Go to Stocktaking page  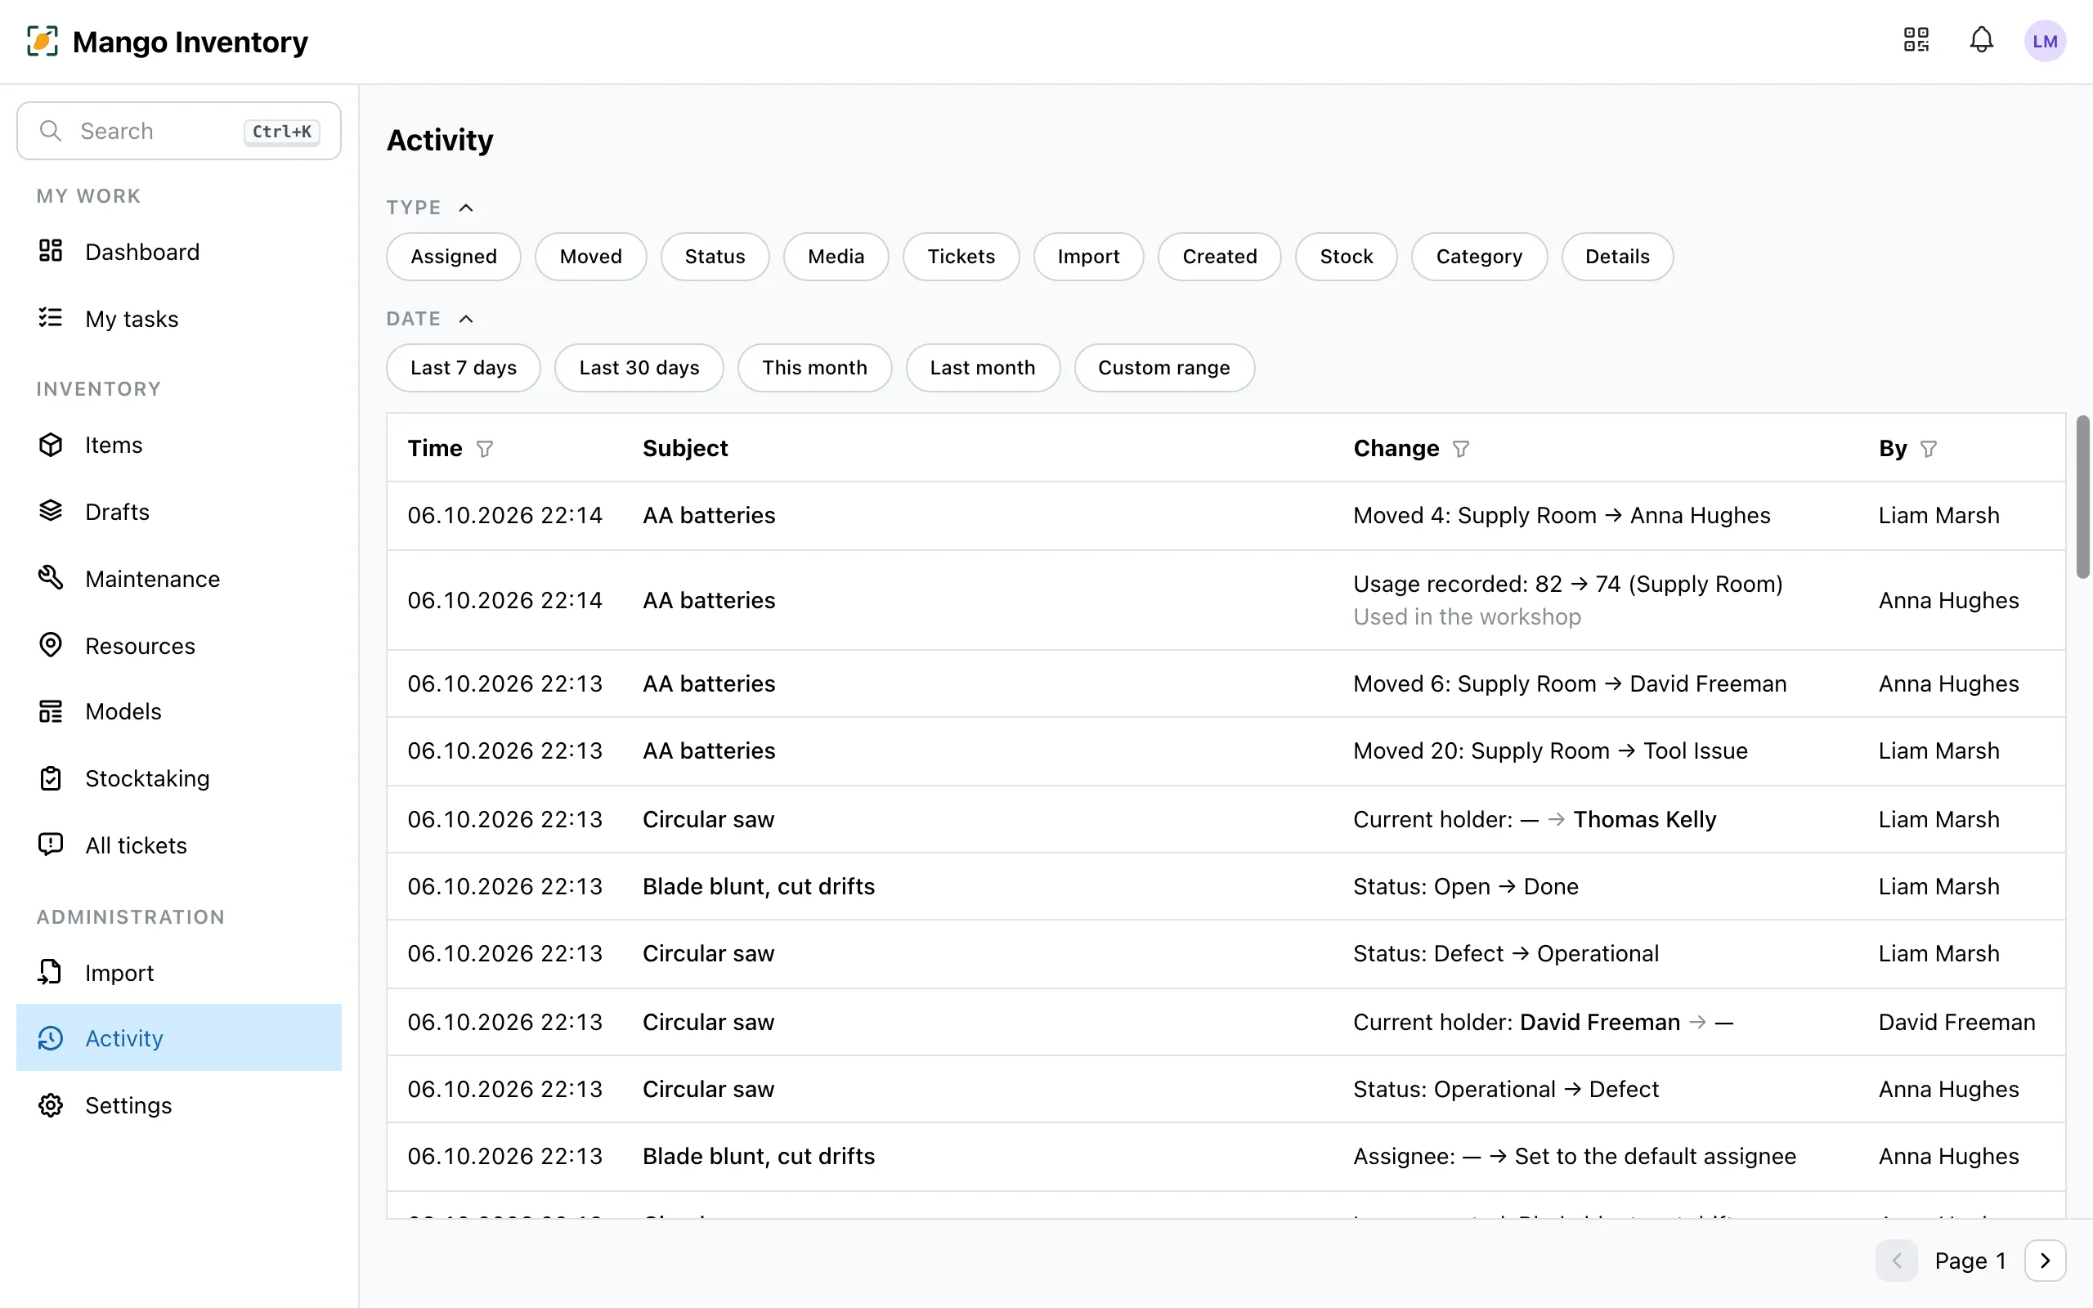[179, 777]
